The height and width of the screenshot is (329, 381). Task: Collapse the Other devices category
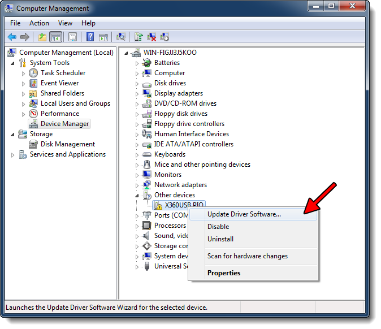137,196
